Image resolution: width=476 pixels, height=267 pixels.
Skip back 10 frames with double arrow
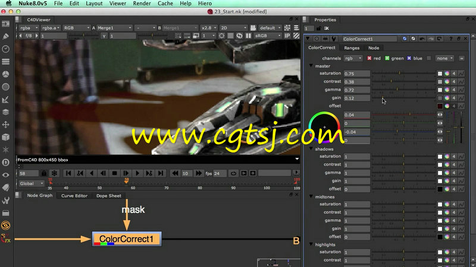175,173
